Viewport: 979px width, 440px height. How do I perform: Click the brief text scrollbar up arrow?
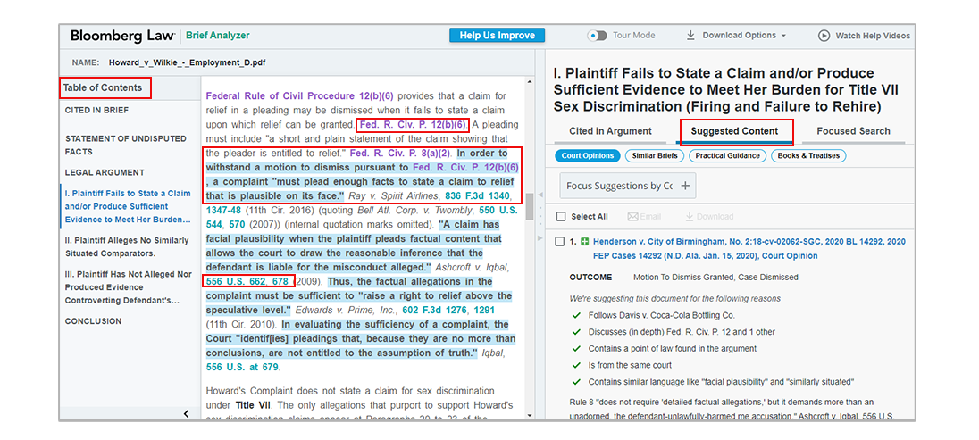coord(530,82)
